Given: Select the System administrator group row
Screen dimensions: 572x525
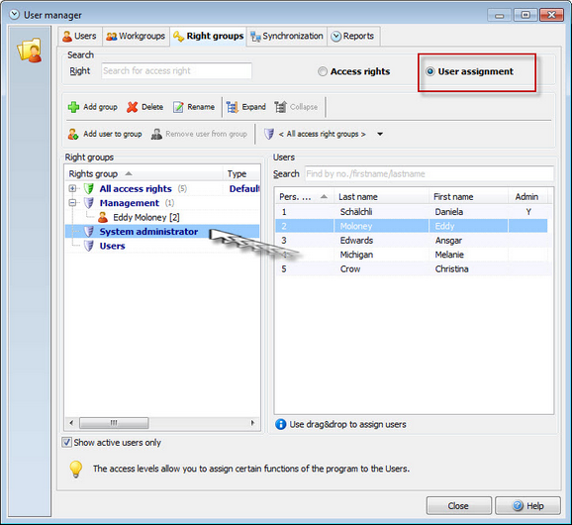Looking at the screenshot, I should [162, 232].
